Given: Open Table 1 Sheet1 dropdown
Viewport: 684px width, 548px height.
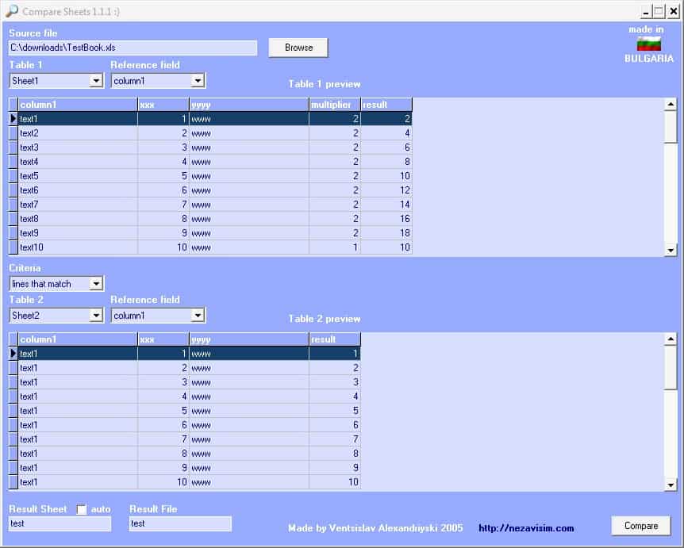Looking at the screenshot, I should pyautogui.click(x=96, y=81).
